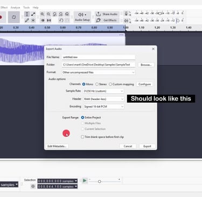Open the Sample Rate dropdown
The height and width of the screenshot is (197, 202).
click(103, 91)
